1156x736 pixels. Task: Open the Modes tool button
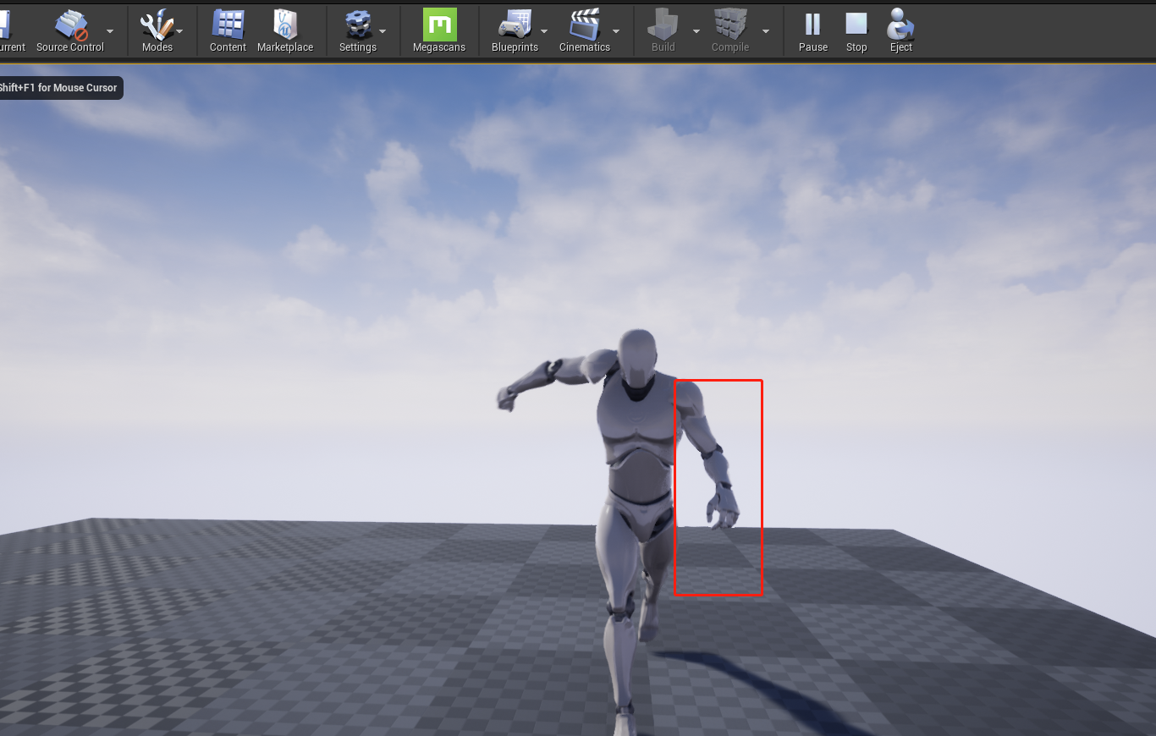(x=157, y=30)
